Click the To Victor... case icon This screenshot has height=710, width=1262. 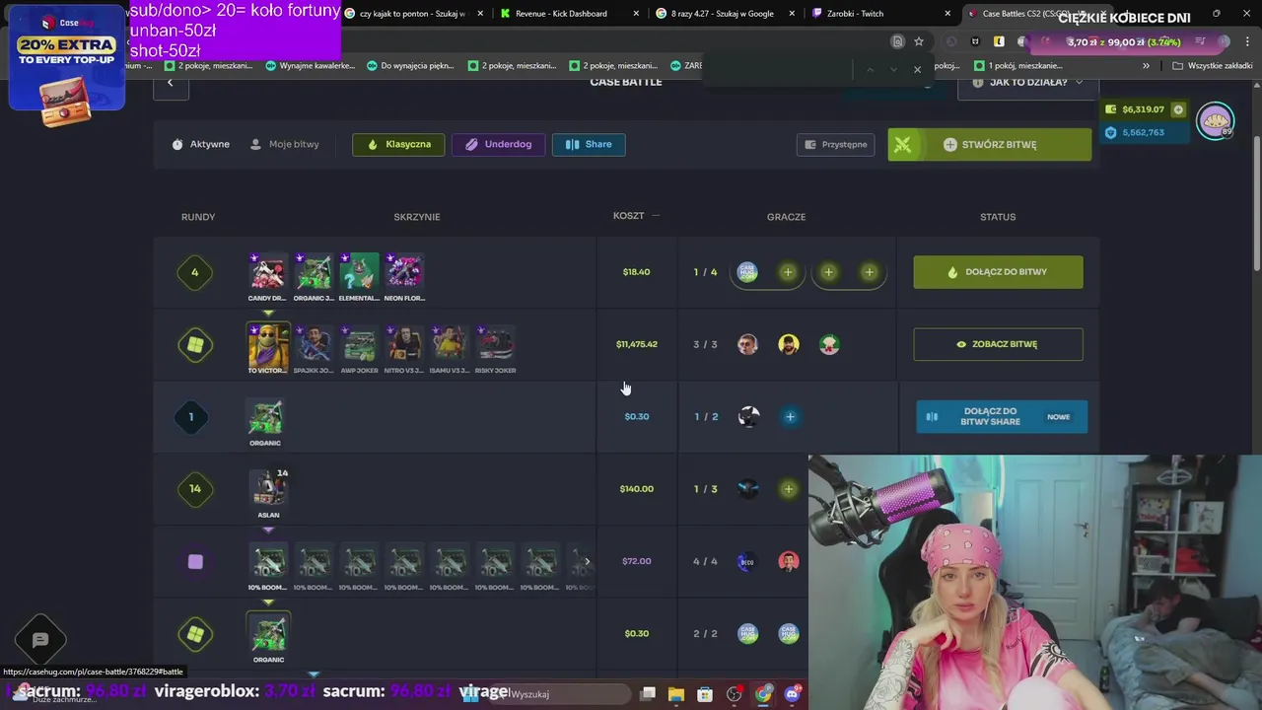[x=267, y=348]
